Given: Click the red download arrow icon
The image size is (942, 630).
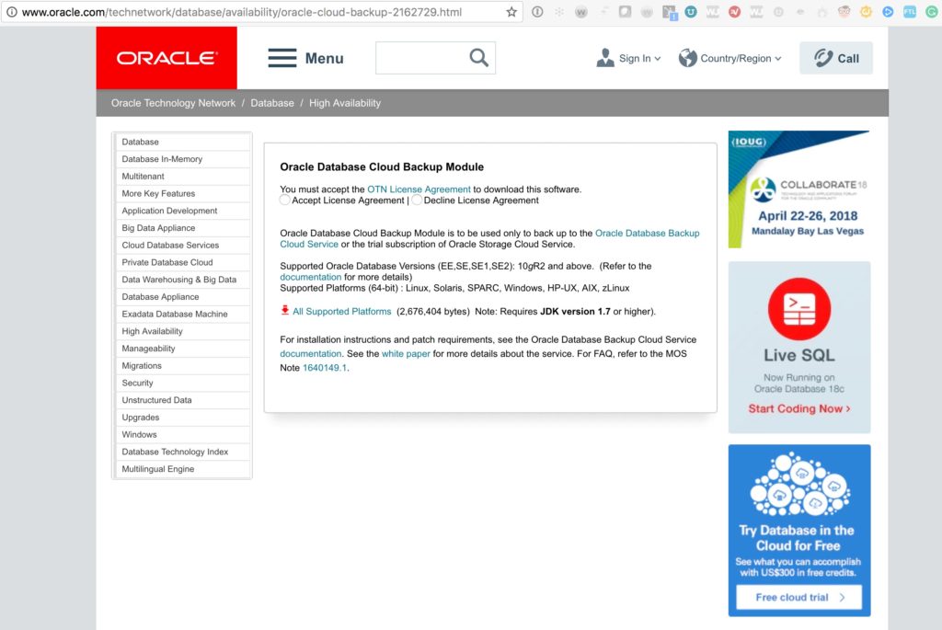Looking at the screenshot, I should click(285, 311).
